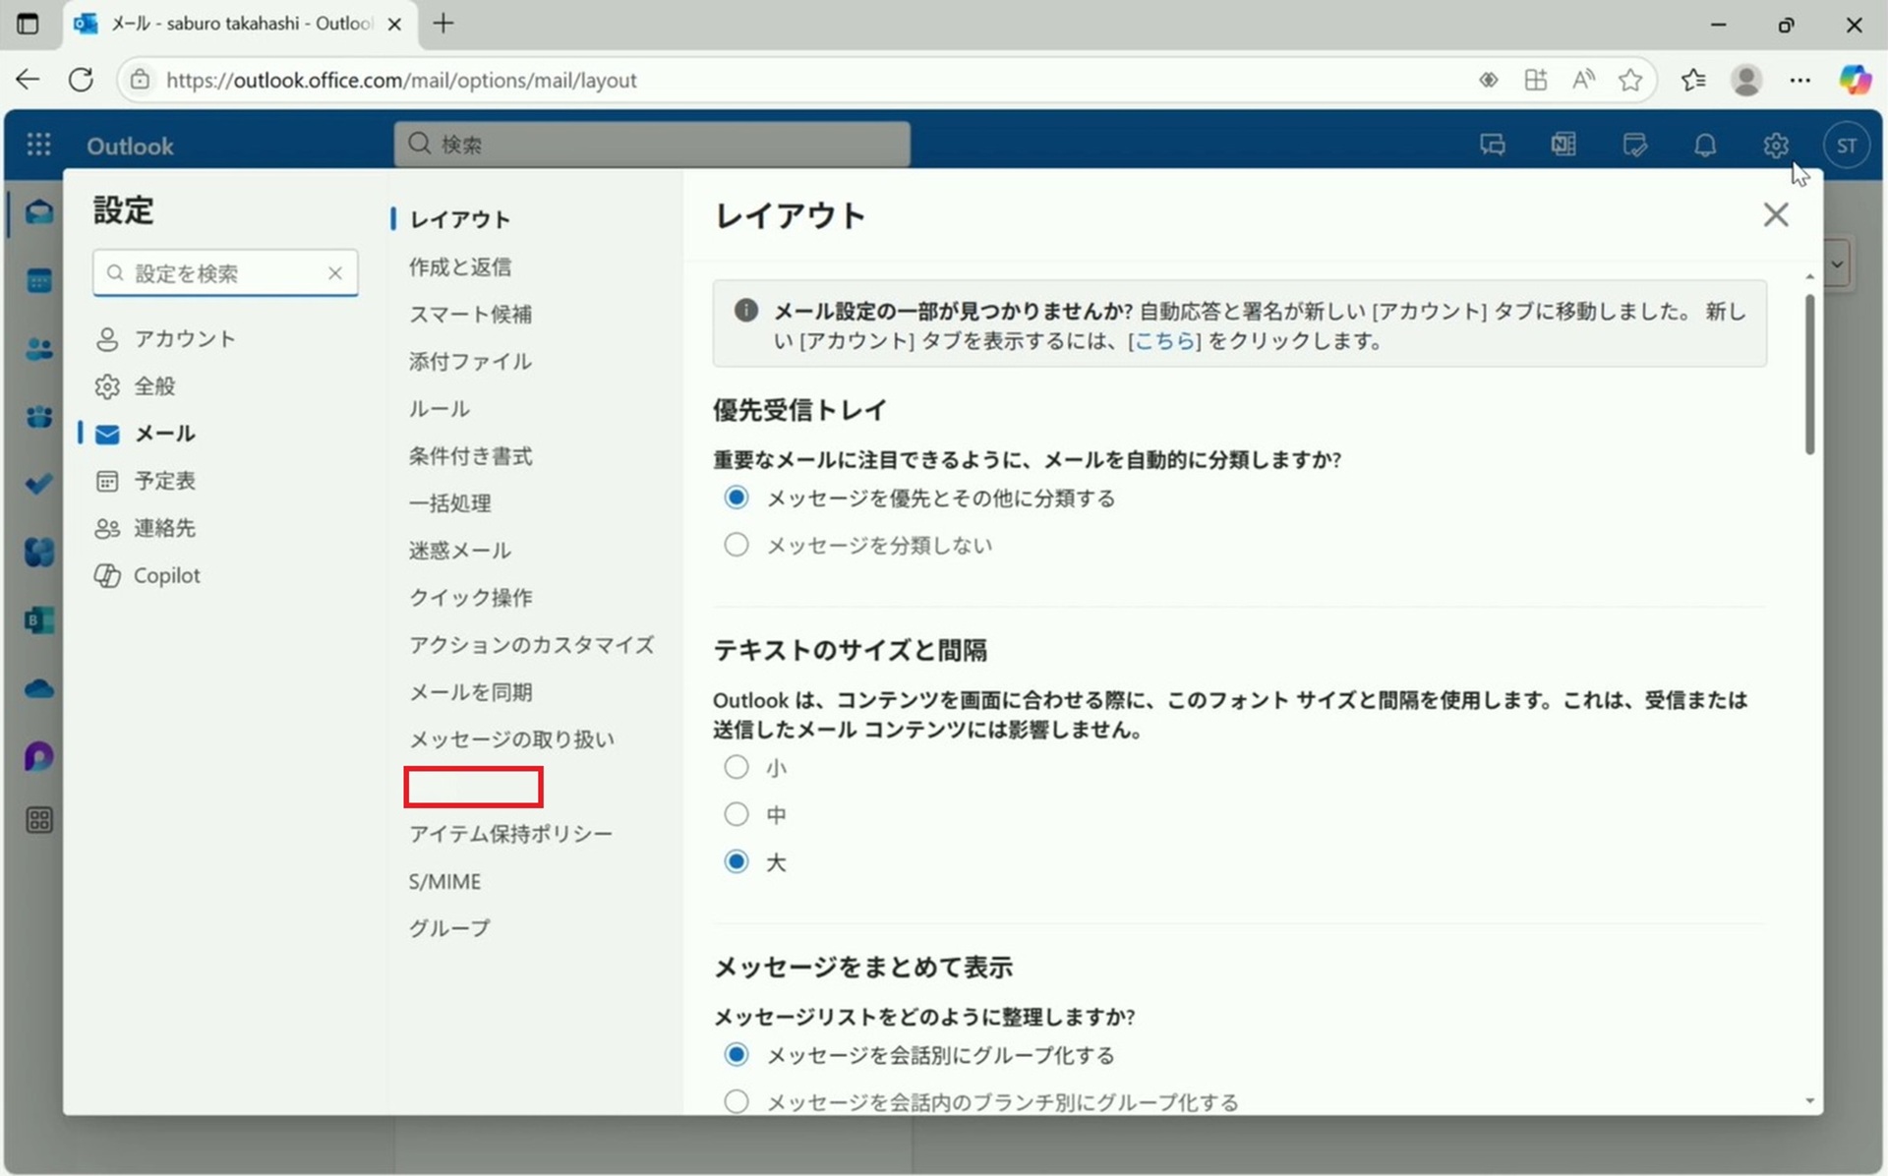The image size is (1888, 1176).
Task: Select the 小 text size option
Action: click(x=737, y=767)
